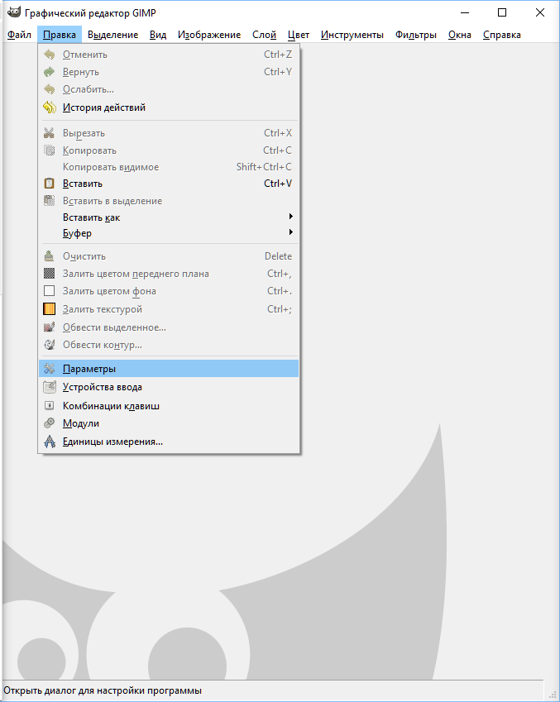Click the clipboard icon beside Вставить
The height and width of the screenshot is (702, 560).
[50, 184]
